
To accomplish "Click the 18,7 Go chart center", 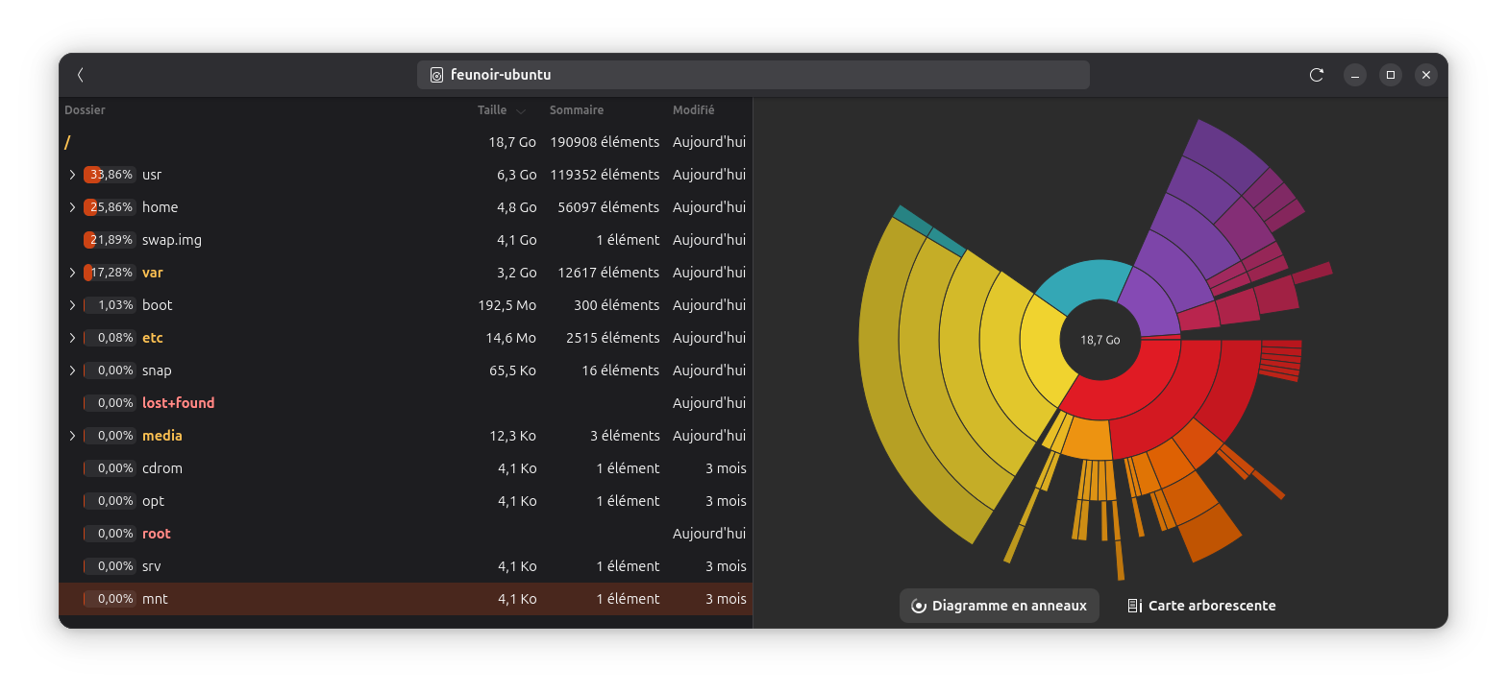I will click(1099, 340).
